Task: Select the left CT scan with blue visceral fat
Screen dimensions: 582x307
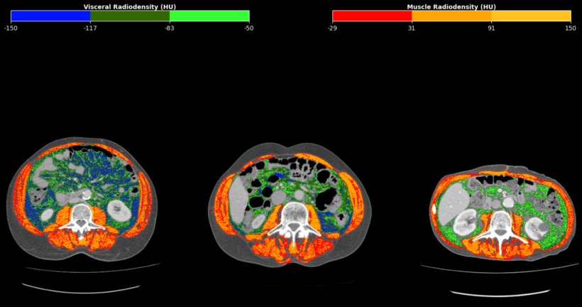Action: pyautogui.click(x=82, y=198)
